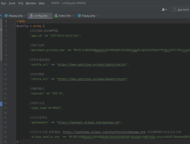Open the Window menu
Image resolution: width=190 pixels, height=144 pixels.
(x=31, y=3)
